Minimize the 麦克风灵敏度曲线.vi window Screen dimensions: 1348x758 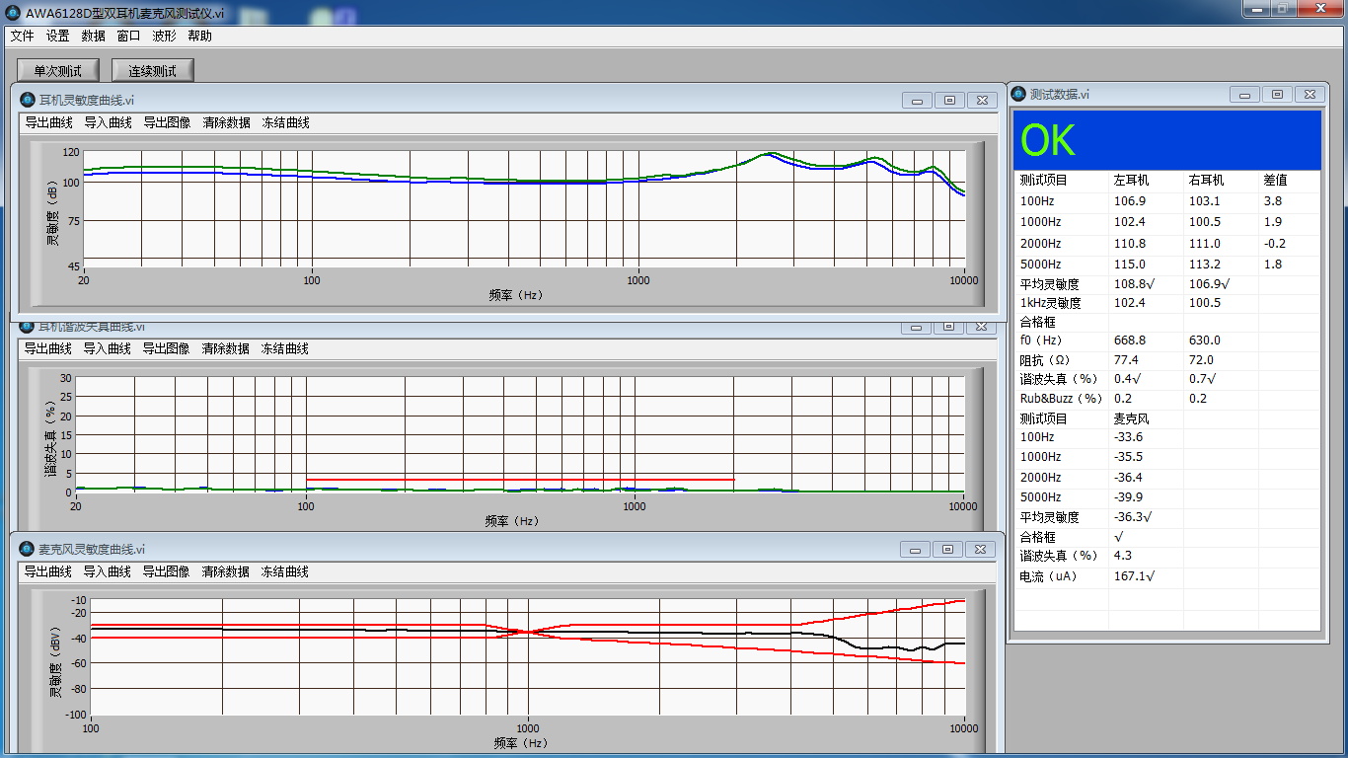point(915,549)
